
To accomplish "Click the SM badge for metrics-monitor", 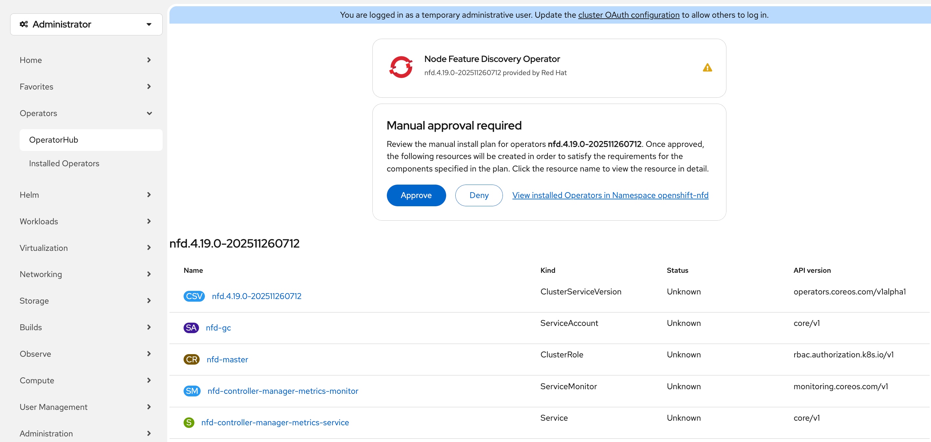I will click(x=192, y=391).
